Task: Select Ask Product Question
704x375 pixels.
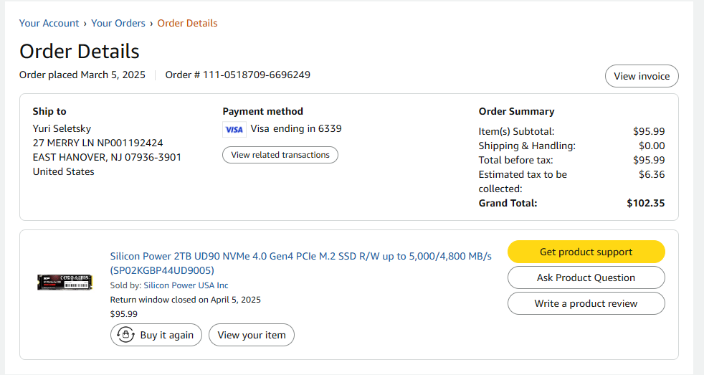Action: 586,277
